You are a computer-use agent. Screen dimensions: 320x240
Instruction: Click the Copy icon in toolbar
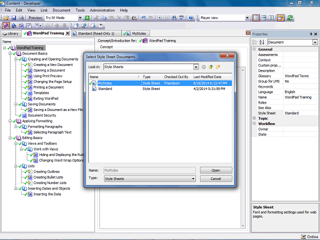click(104, 18)
